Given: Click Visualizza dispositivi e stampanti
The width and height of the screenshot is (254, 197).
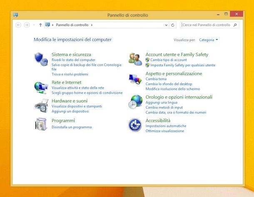Looking at the screenshot, I should coord(77,106).
